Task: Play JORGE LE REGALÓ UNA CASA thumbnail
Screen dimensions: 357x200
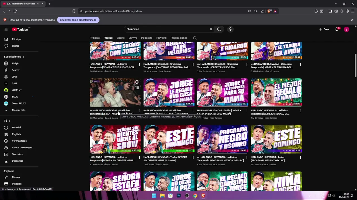Action: 169,92
